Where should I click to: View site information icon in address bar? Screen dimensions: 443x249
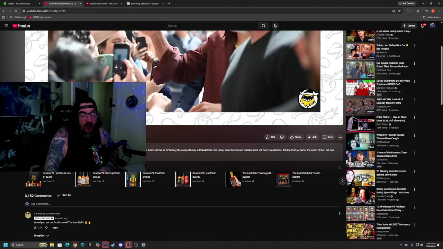click(x=24, y=11)
